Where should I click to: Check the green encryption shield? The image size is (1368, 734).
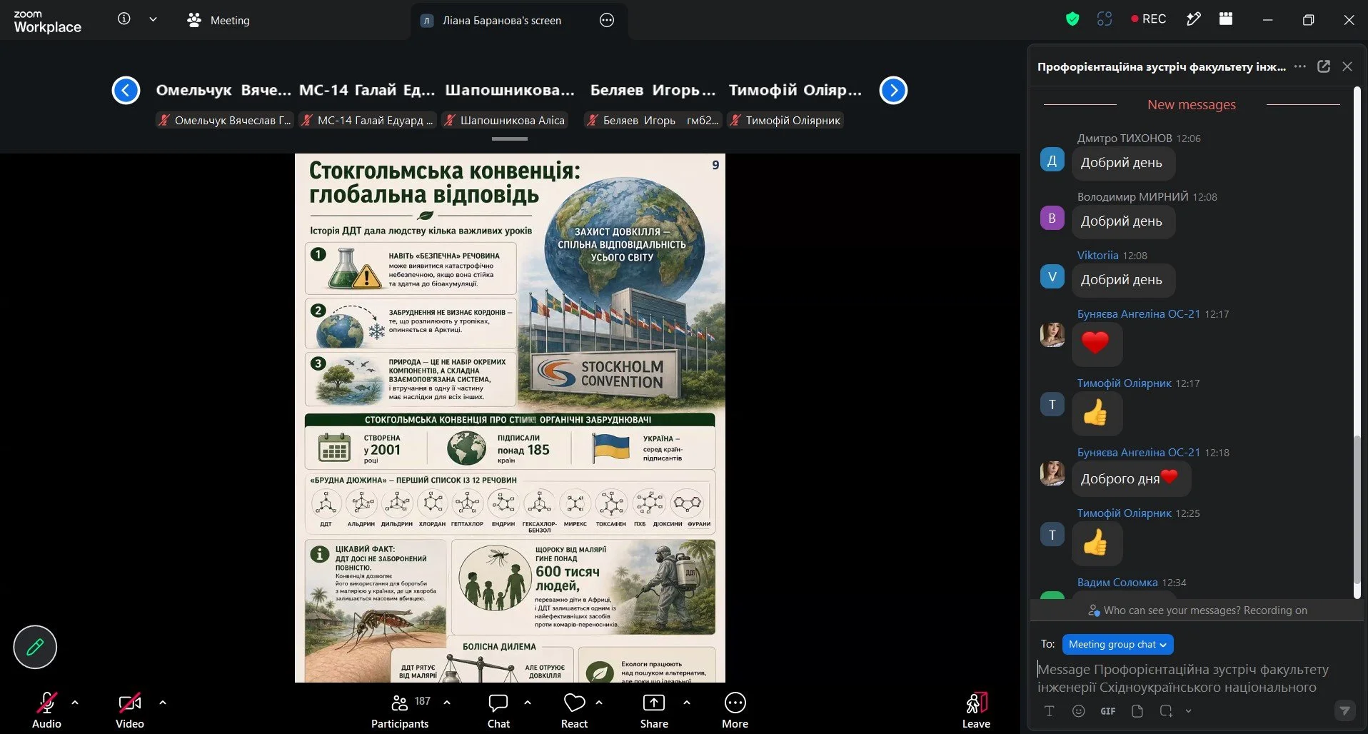pos(1072,19)
